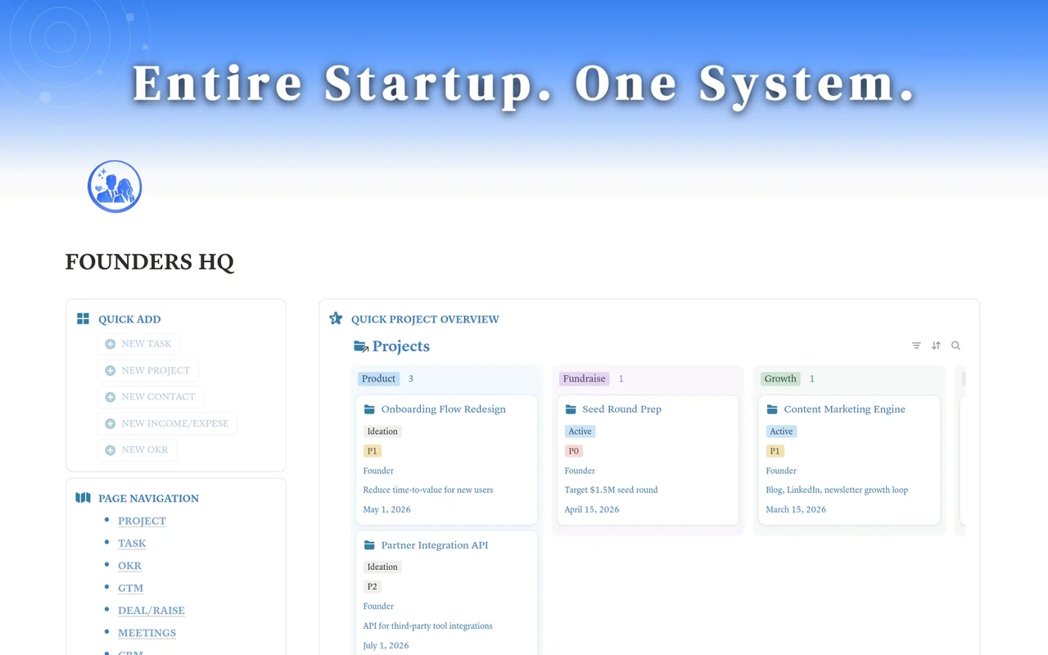Select the Fundraise group label
This screenshot has height=655, width=1048.
[x=584, y=379]
